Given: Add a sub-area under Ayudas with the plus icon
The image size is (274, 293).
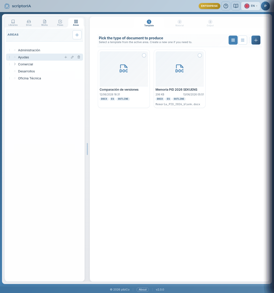Looking at the screenshot, I should pos(66,57).
